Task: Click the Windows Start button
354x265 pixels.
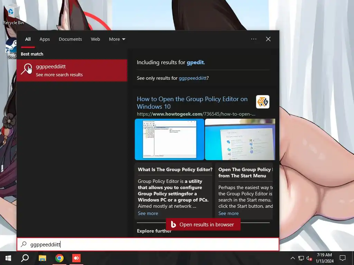Action: [8, 258]
